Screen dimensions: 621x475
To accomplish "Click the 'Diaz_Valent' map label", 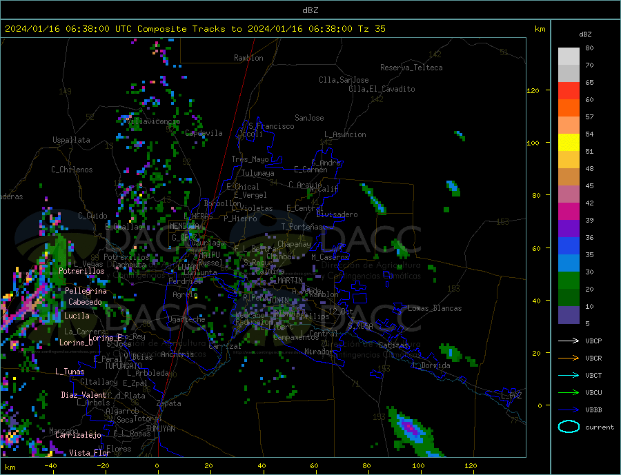I will [84, 395].
